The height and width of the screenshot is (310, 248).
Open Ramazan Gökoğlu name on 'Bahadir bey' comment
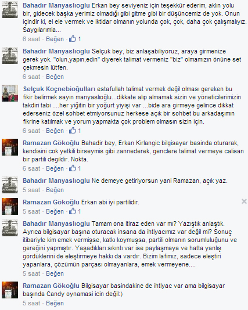click(51, 143)
